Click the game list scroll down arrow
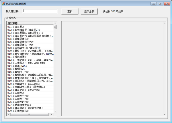This screenshot has height=123, width=172. (x=55, y=111)
